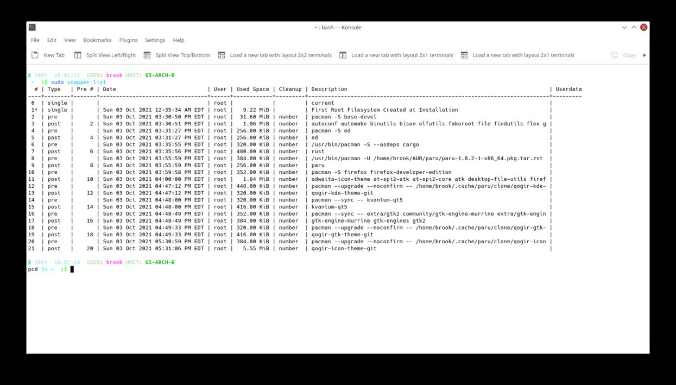676x385 pixels.
Task: Open the File menu
Action: tap(34, 40)
